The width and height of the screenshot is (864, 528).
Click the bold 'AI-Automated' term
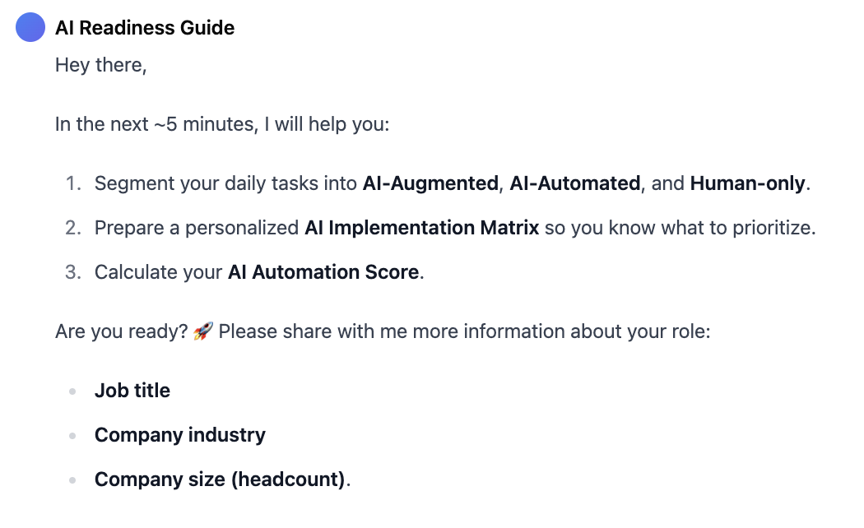coord(574,183)
